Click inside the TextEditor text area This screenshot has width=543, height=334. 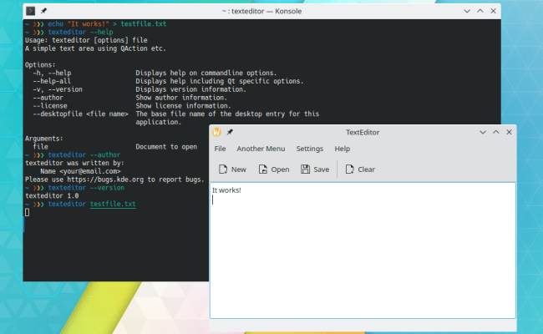tap(363, 250)
